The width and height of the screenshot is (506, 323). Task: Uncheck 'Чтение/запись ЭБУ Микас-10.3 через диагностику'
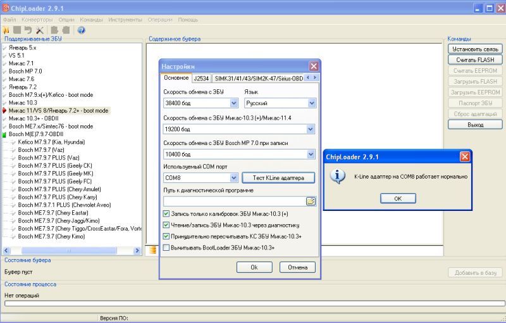point(166,225)
